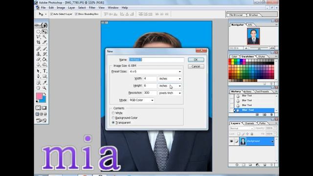Image resolution: width=313 pixels, height=176 pixels.
Task: Open the layer Opacity arrow
Action: [275, 128]
